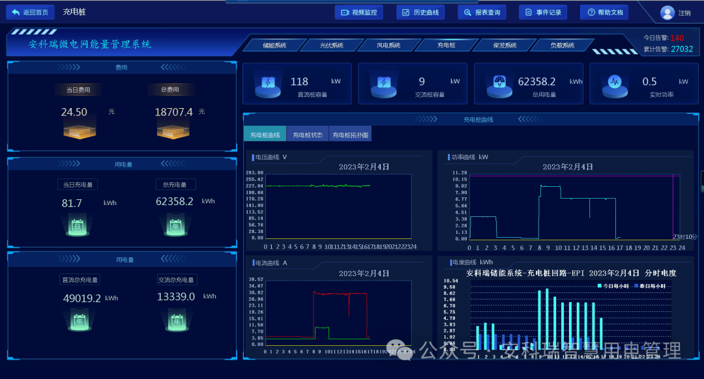Click the 交流总充电量 value 13339.0
This screenshot has height=379, width=704.
[176, 296]
